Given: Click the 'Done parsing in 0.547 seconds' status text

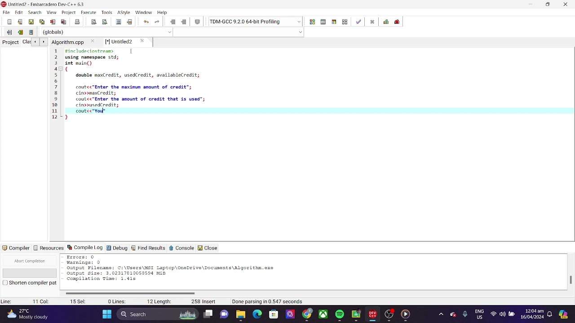Looking at the screenshot, I should [267, 301].
